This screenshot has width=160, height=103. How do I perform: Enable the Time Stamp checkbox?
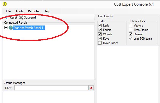click(130, 30)
